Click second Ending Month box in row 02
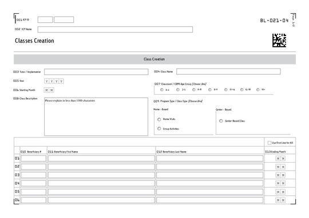Viewport: 309px width, 218px height. (283, 167)
